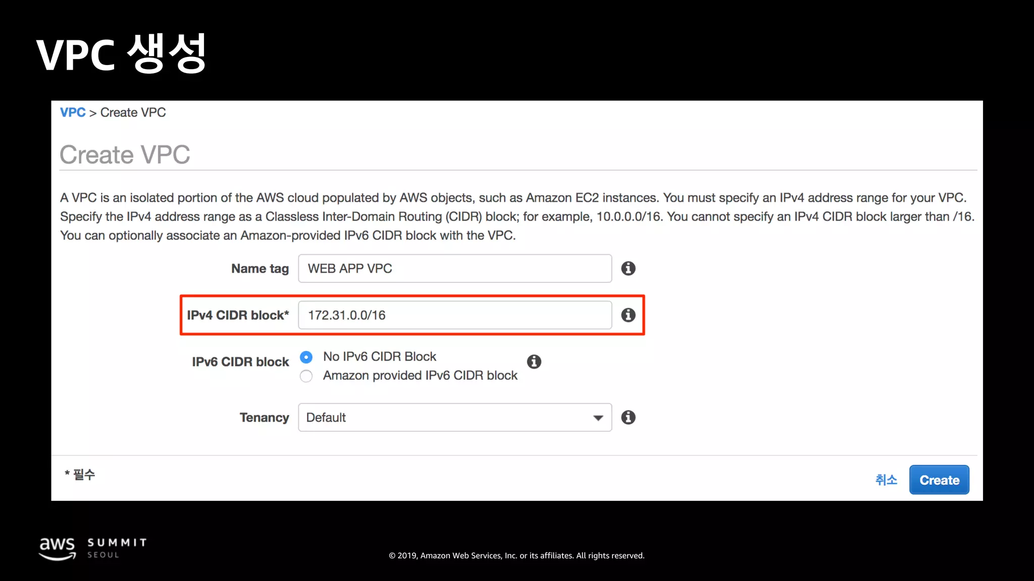Click the 'IPv4 CIDR block*' label
Image resolution: width=1034 pixels, height=581 pixels.
point(238,315)
